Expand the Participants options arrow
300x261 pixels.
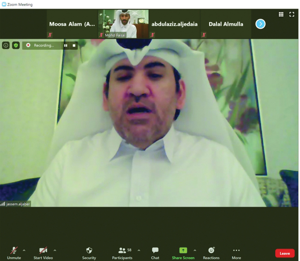(139, 250)
